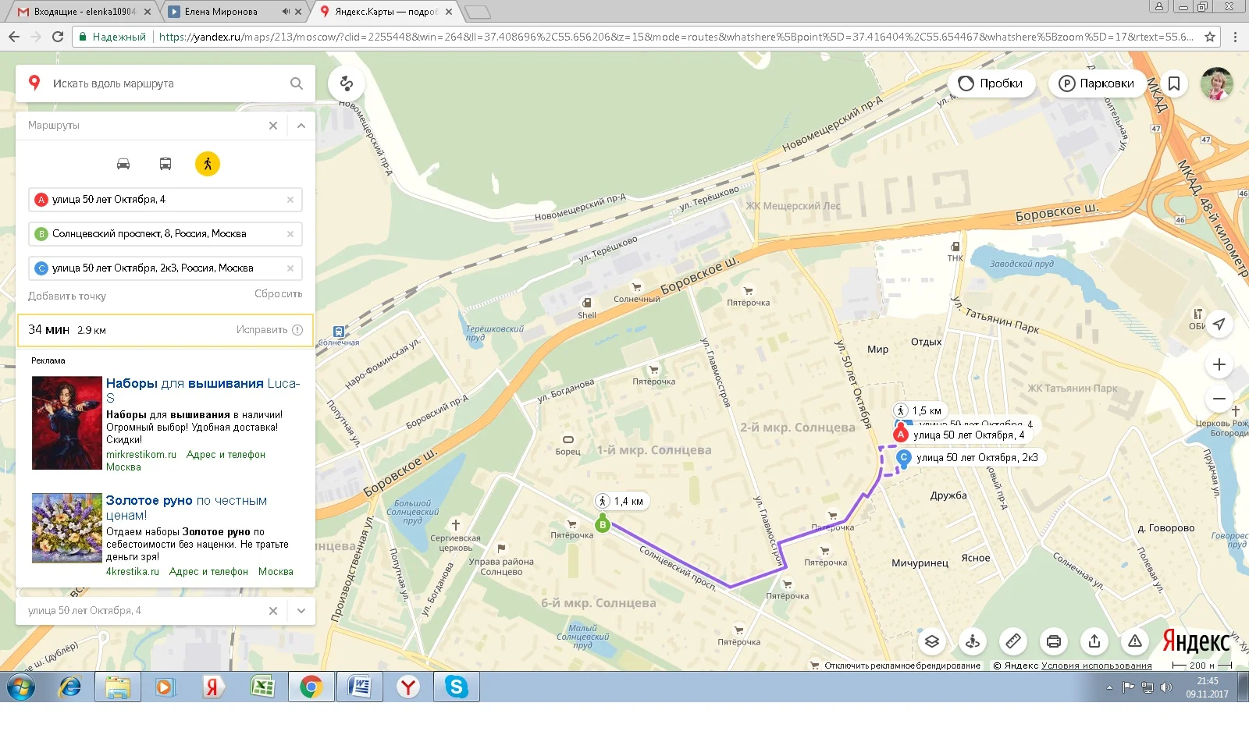Edit the point B Солнцевский проспект field
The height and width of the screenshot is (749, 1249).
165,234
